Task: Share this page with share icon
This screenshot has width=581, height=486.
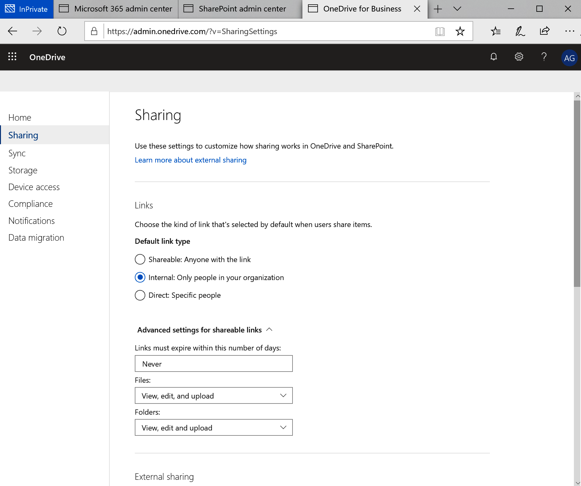Action: point(544,31)
